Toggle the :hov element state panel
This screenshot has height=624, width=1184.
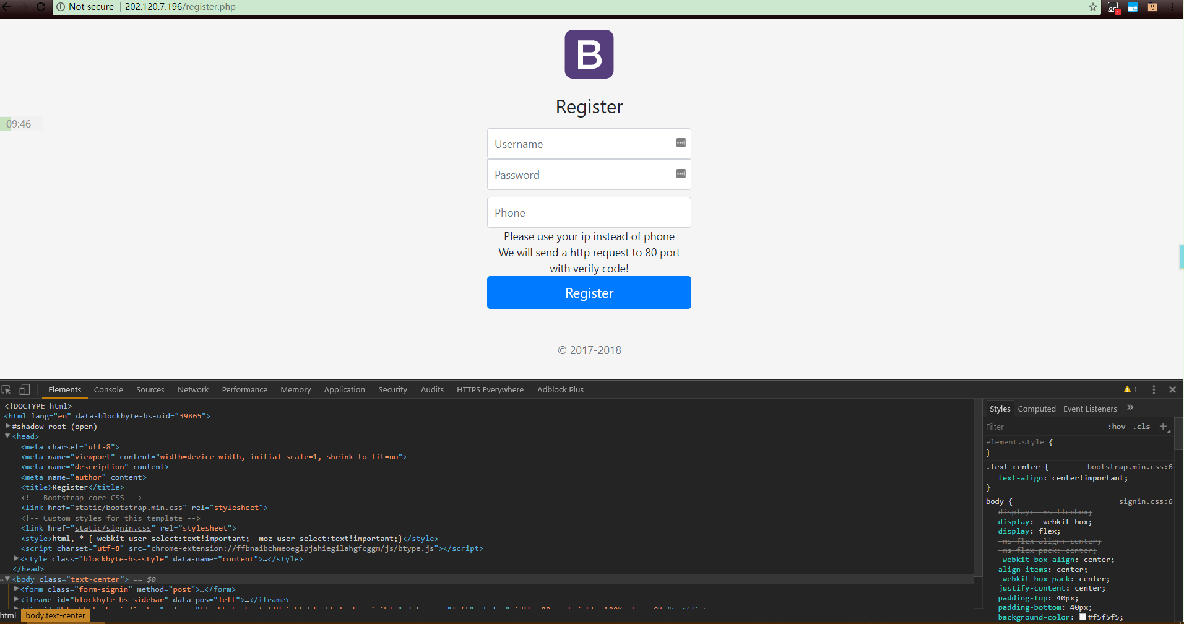point(1117,427)
